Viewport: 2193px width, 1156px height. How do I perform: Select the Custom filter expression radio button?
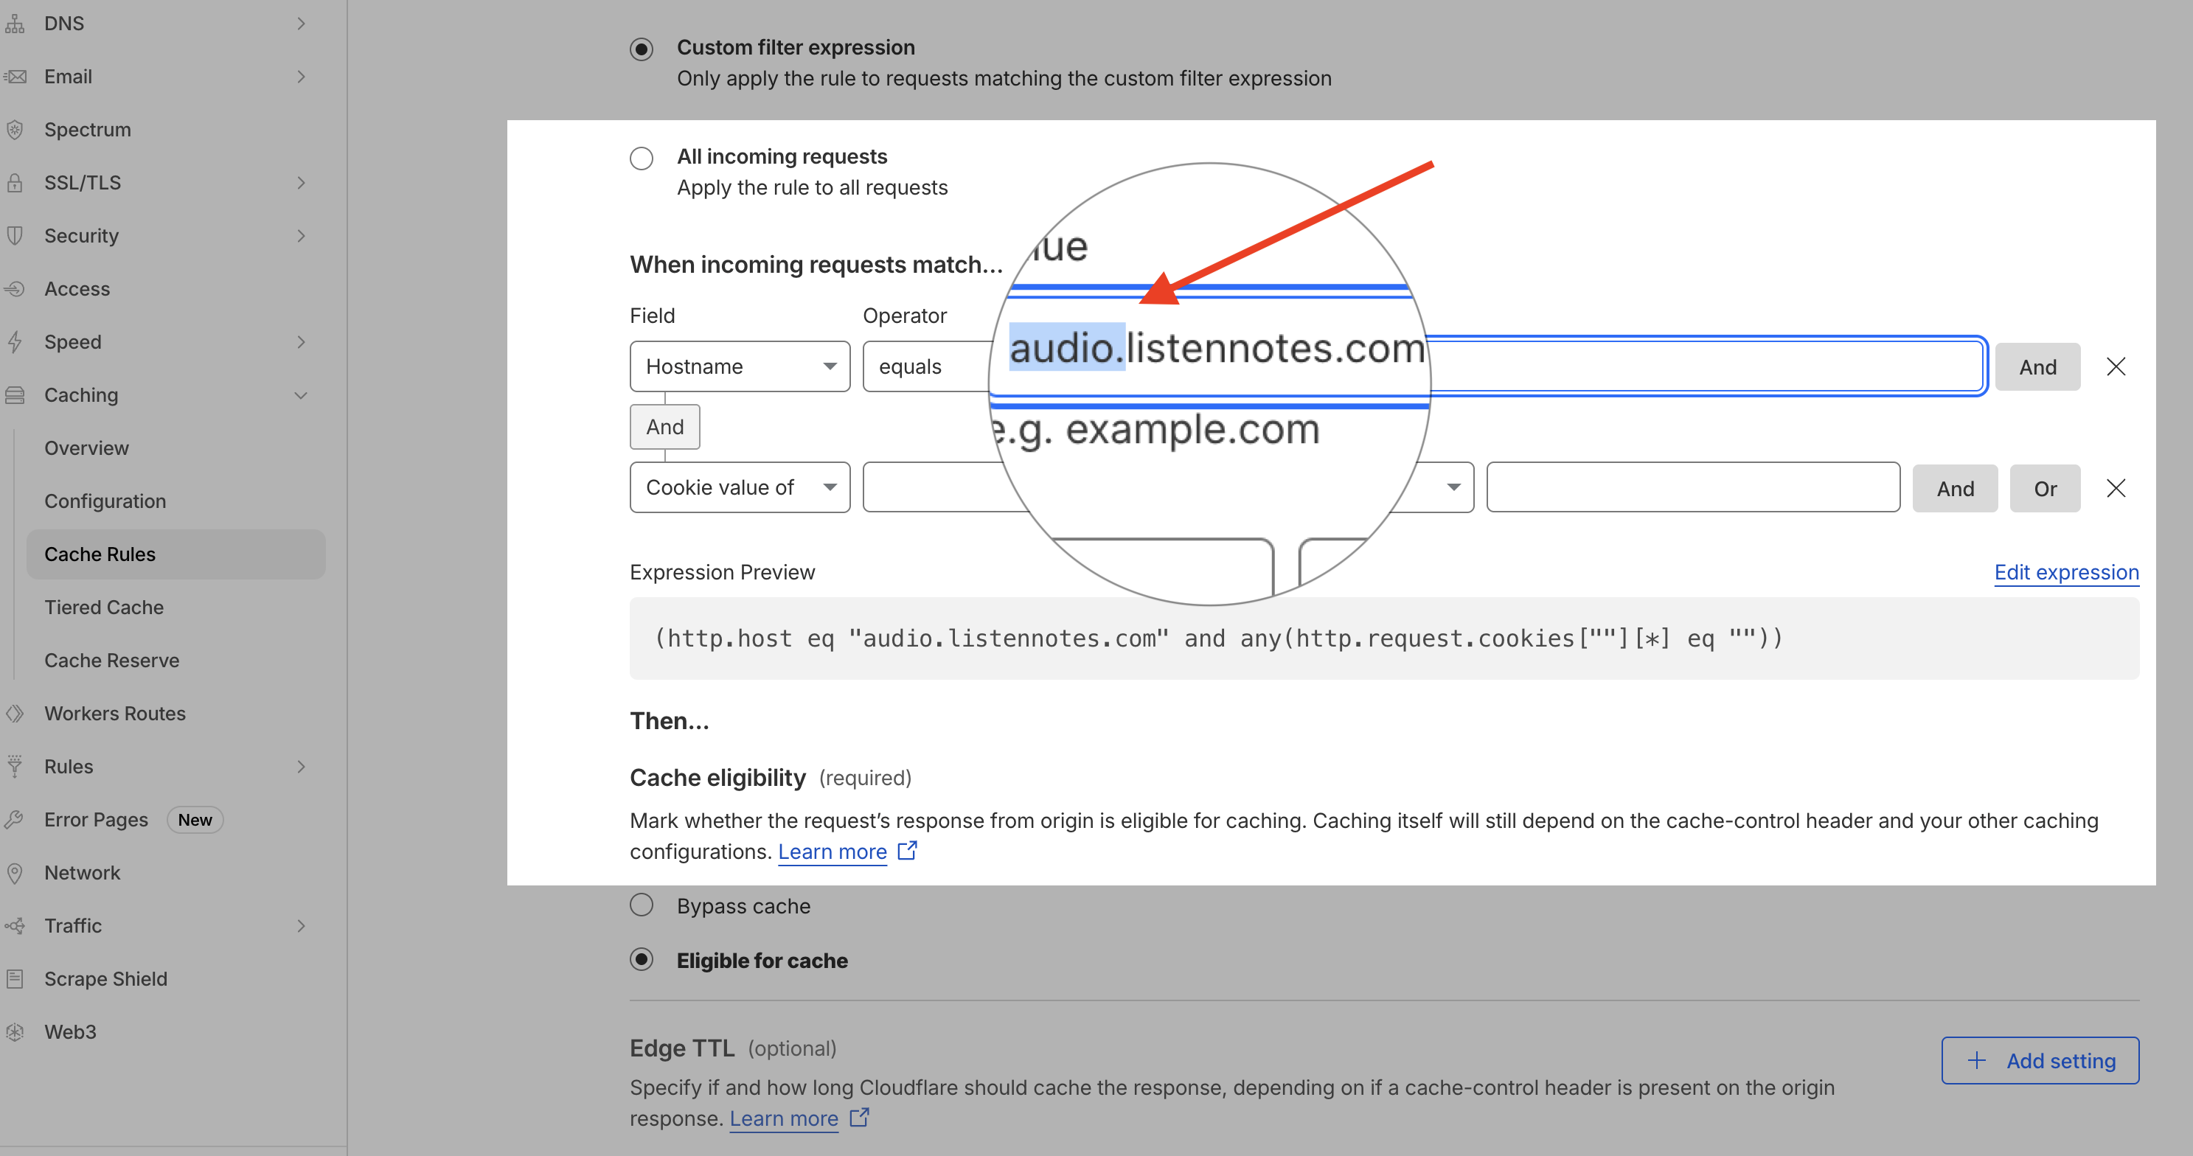click(x=641, y=49)
